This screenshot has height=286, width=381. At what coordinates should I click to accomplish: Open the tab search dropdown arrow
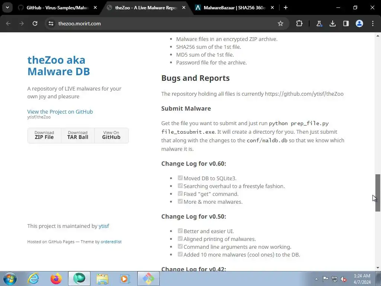pos(7,7)
